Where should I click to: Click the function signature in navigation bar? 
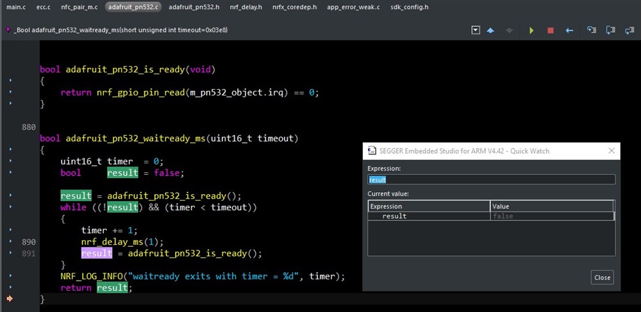pyautogui.click(x=121, y=30)
